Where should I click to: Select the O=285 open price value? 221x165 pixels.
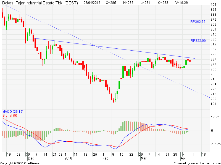(111, 3)
